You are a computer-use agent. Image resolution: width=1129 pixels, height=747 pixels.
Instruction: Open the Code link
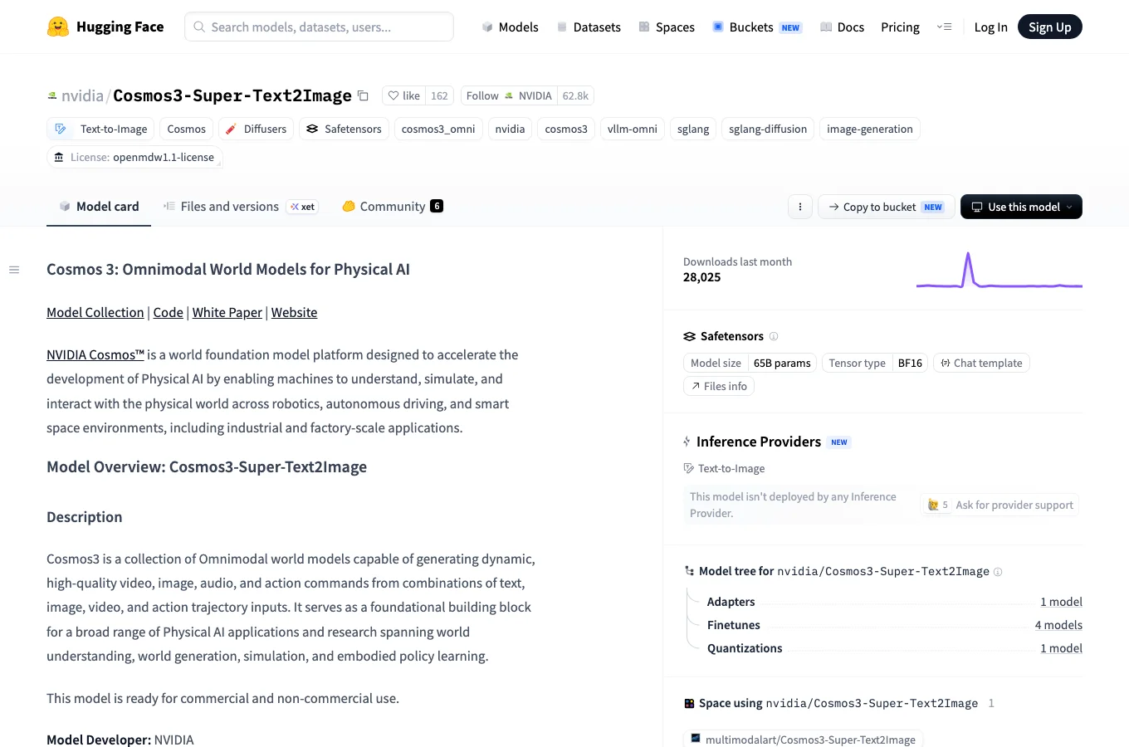click(169, 313)
